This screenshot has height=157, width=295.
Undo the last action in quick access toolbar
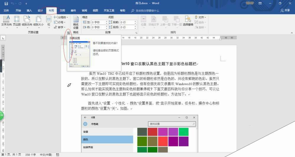13,3
